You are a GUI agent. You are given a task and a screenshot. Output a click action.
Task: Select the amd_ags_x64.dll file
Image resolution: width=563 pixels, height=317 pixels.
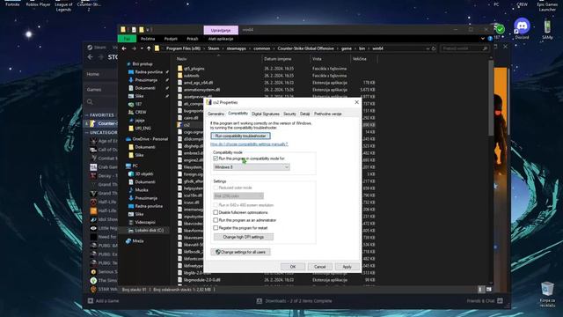(x=198, y=82)
